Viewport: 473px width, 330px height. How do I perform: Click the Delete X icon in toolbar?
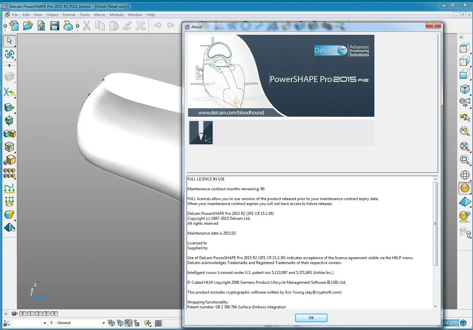click(x=141, y=26)
